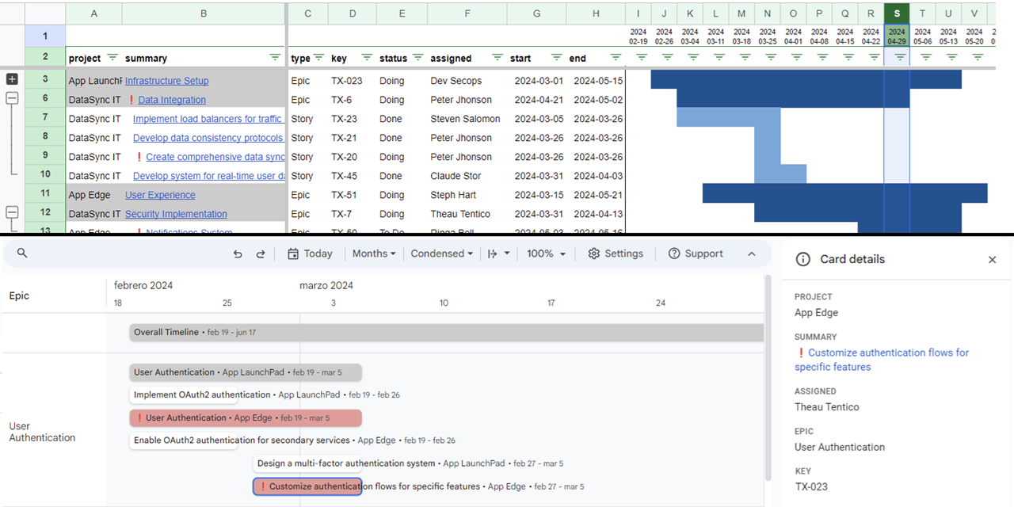Open Support help from the toolbar

point(695,253)
